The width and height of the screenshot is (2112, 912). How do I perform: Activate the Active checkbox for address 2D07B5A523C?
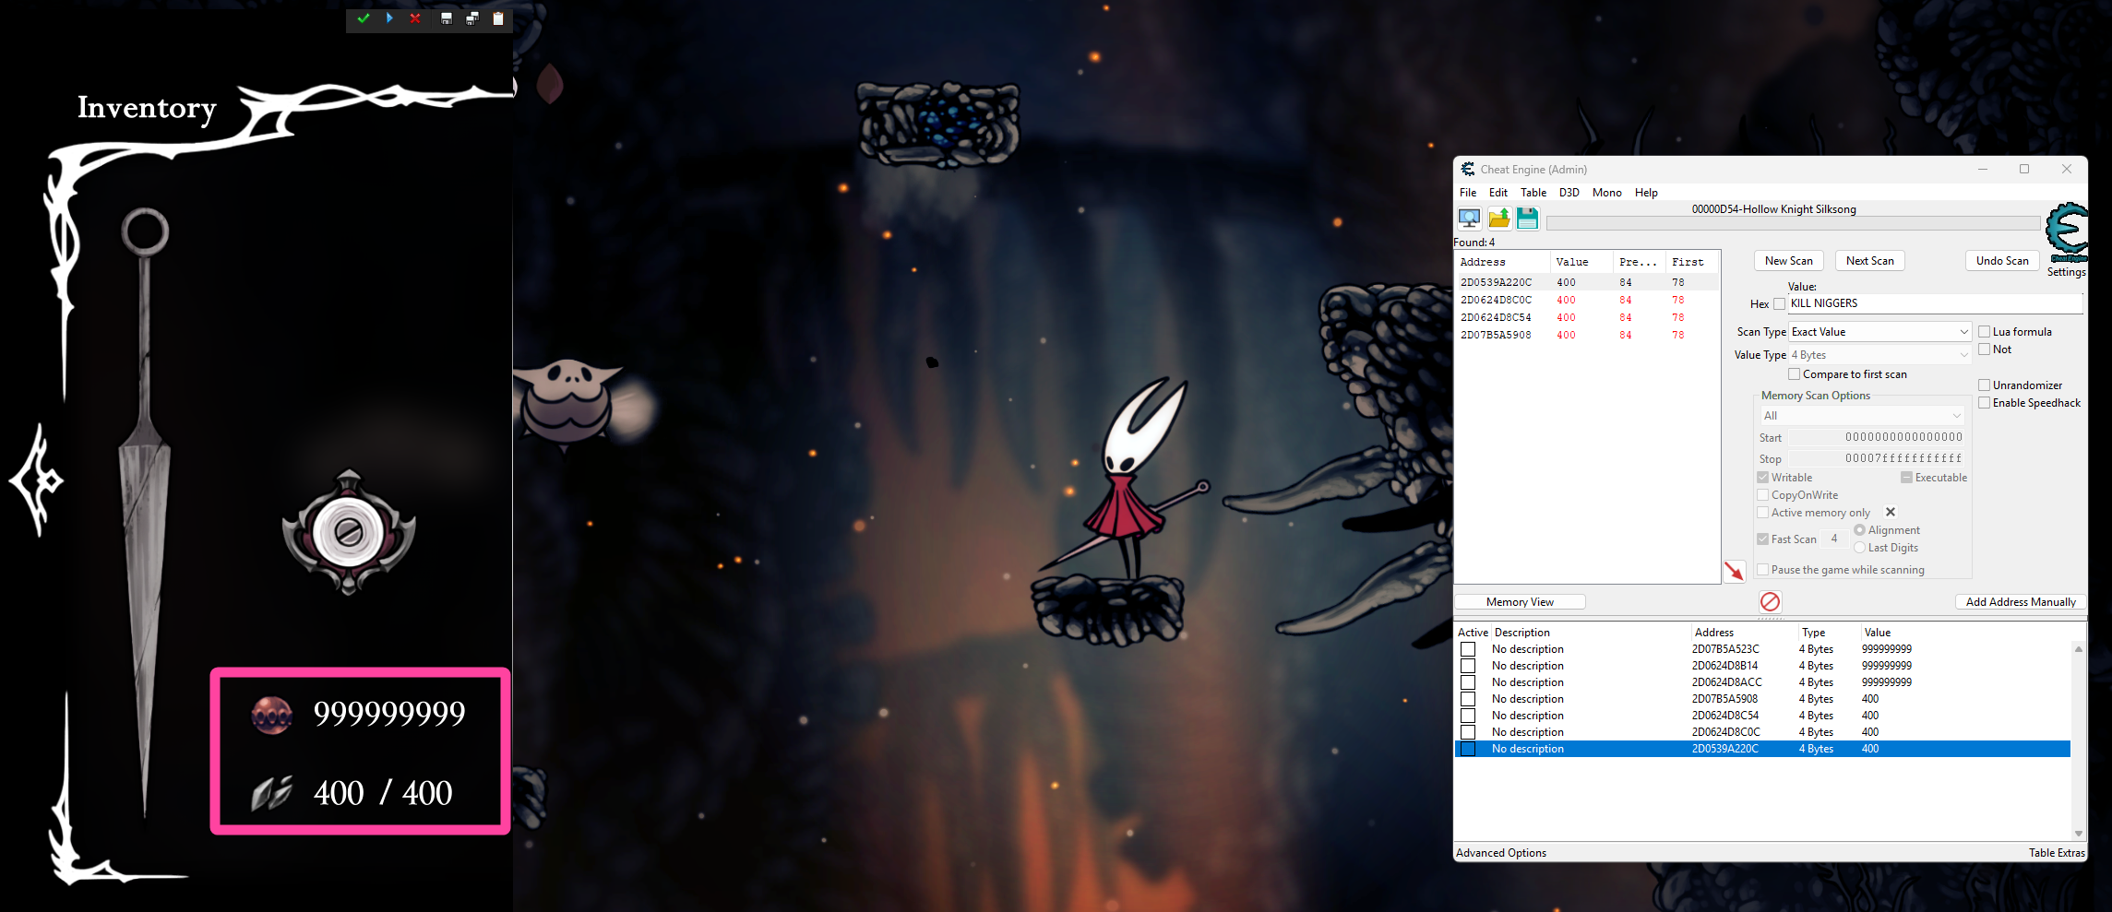(1468, 649)
